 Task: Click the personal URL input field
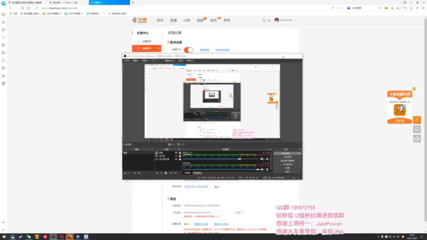click(209, 212)
